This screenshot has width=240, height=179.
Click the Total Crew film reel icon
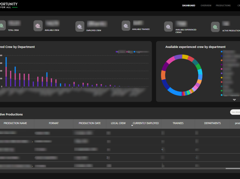point(2,25)
